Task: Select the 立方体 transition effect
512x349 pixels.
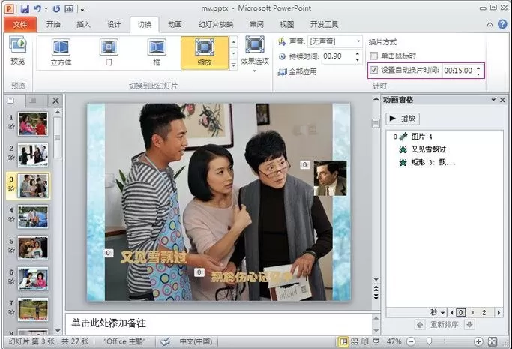Action: pyautogui.click(x=61, y=53)
